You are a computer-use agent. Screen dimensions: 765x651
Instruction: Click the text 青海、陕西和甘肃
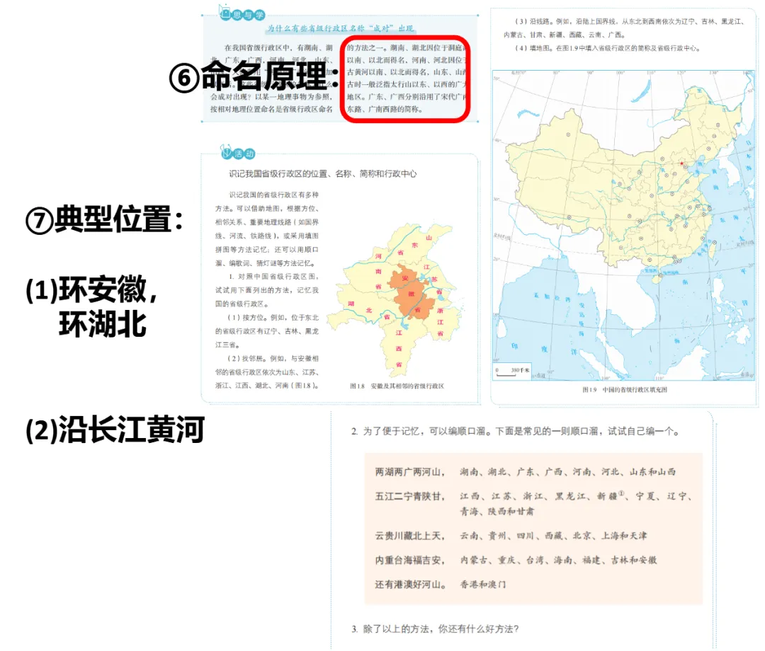click(497, 511)
